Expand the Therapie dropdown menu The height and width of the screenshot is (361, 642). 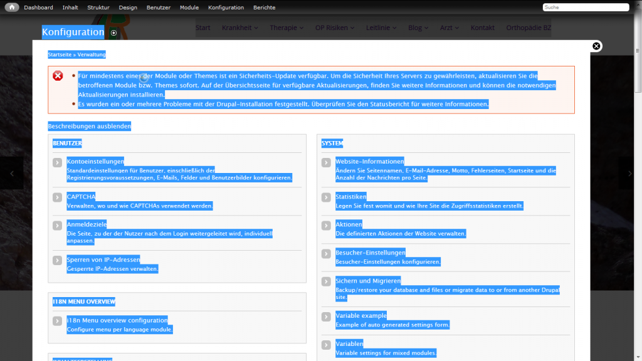pyautogui.click(x=286, y=28)
